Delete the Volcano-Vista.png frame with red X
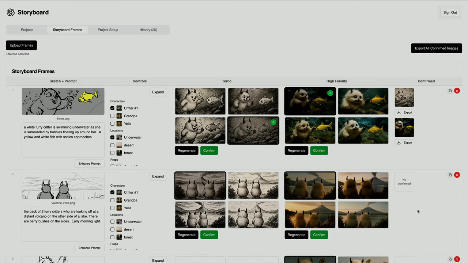468x263 pixels. (457, 175)
